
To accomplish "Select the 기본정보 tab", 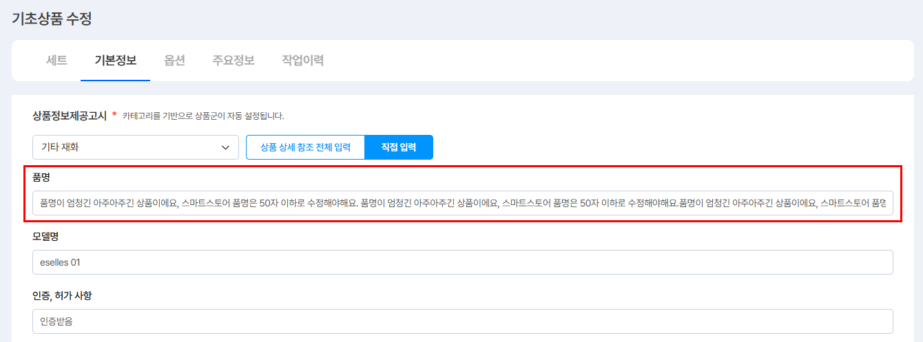I will point(115,61).
